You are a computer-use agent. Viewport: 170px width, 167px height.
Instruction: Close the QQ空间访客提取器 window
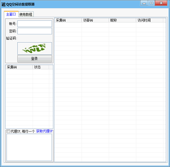click(161, 3)
